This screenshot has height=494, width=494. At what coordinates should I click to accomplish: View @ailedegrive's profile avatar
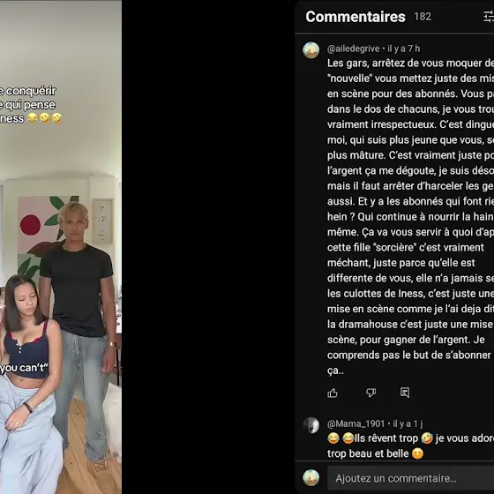(x=311, y=50)
